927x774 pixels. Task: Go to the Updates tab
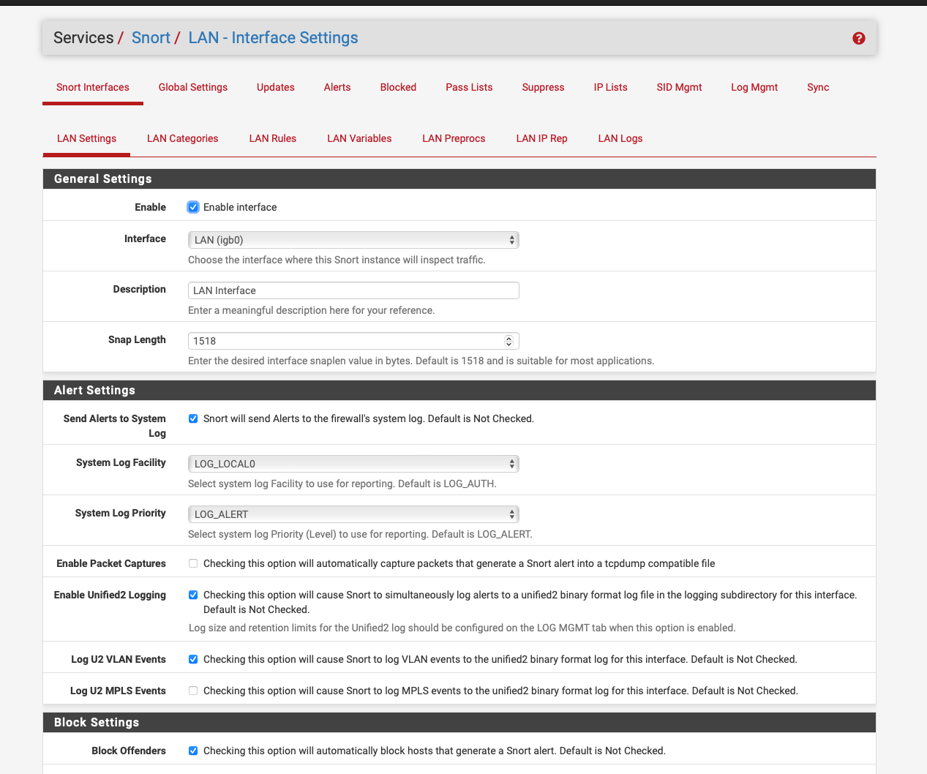pyautogui.click(x=276, y=87)
